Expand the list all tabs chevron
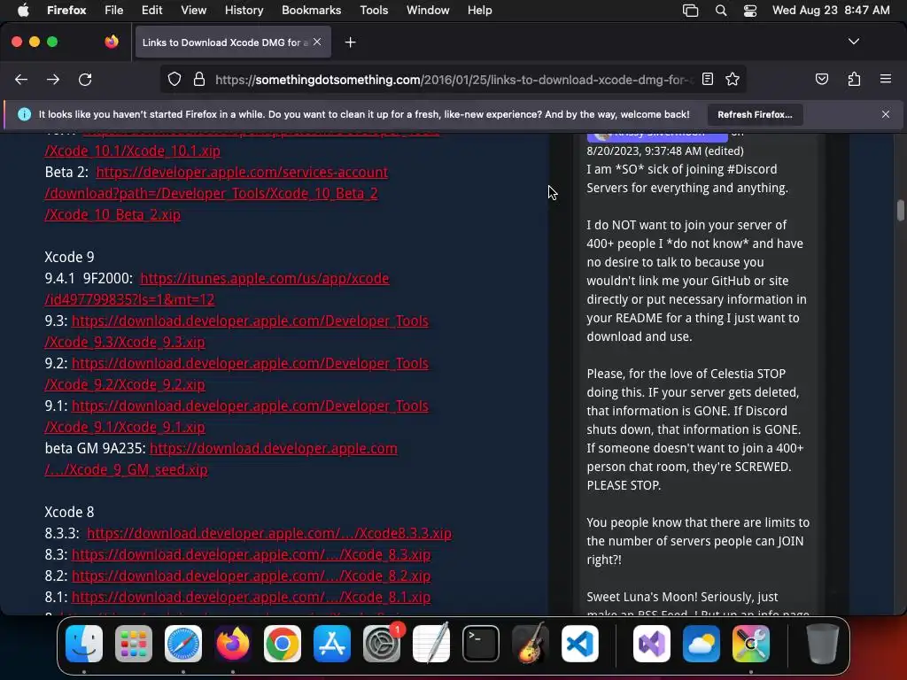The width and height of the screenshot is (907, 680). click(x=854, y=42)
